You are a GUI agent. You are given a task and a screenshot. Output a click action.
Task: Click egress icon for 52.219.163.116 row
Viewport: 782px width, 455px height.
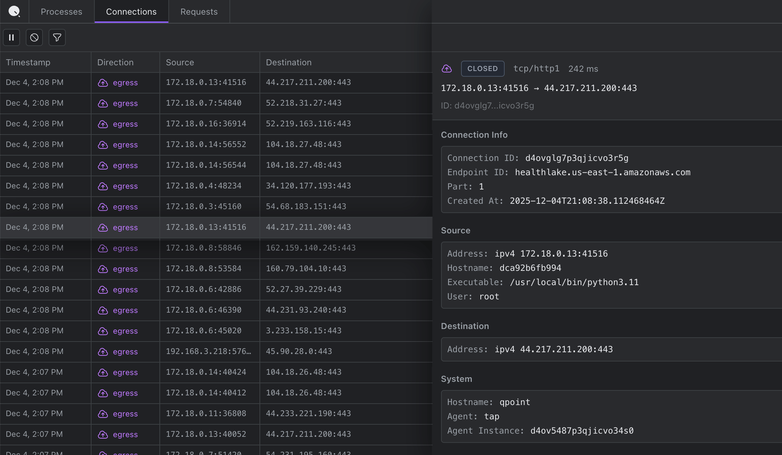point(103,124)
